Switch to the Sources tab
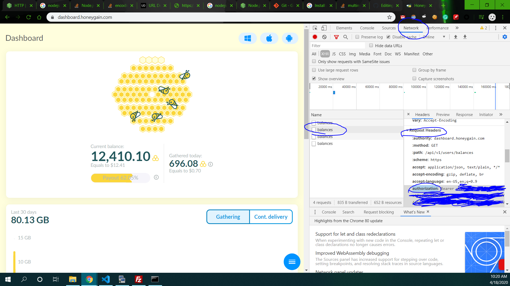 tap(389, 28)
